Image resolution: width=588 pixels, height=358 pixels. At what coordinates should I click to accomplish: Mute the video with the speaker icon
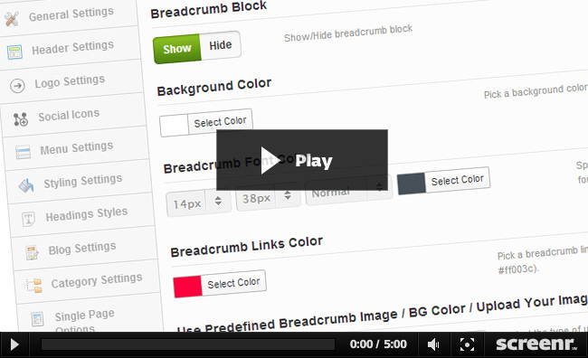(433, 344)
